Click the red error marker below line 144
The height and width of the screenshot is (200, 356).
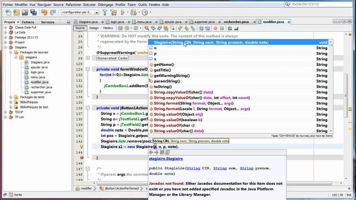[x=82, y=157]
